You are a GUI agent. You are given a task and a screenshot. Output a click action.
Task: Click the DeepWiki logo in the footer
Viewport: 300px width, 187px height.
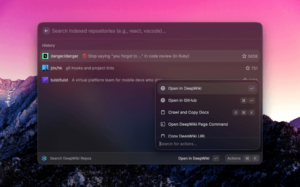(x=44, y=158)
